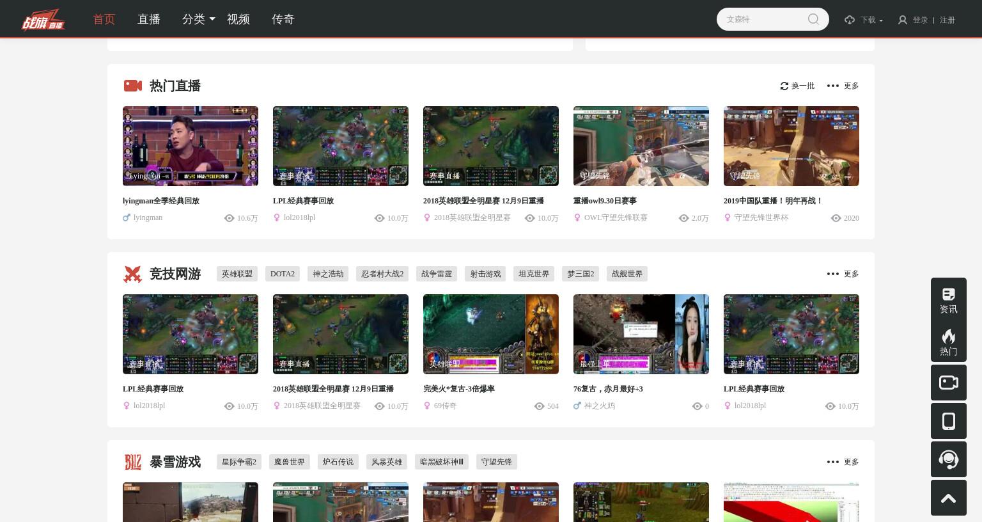Click the lol2018lpl streamer name in 热门直播
982x522 pixels.
(x=299, y=217)
